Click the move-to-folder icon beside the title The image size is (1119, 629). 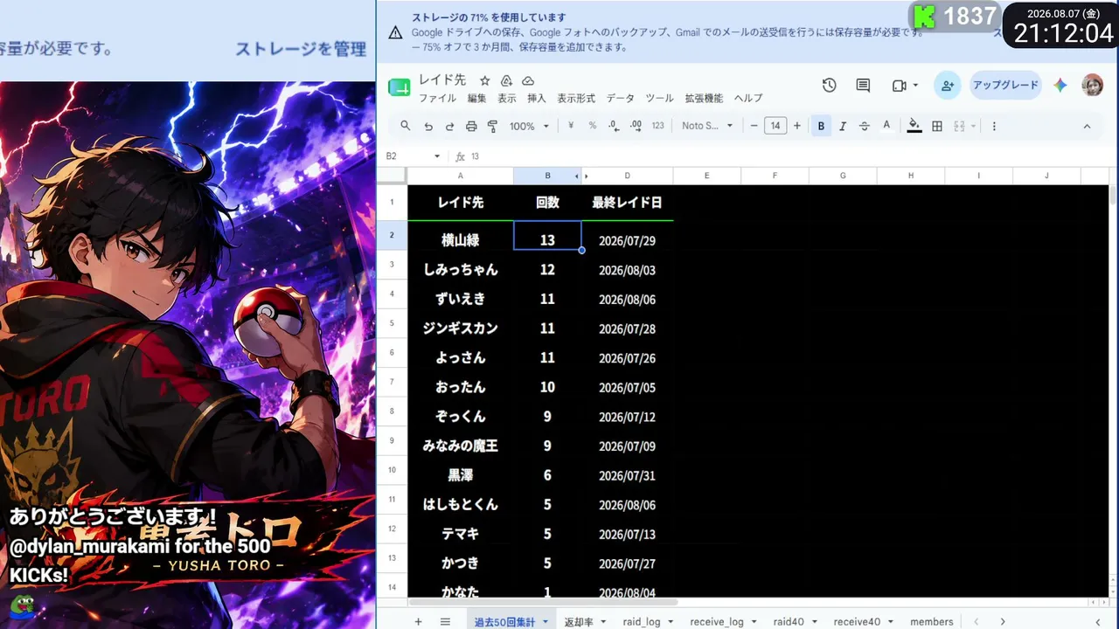506,80
